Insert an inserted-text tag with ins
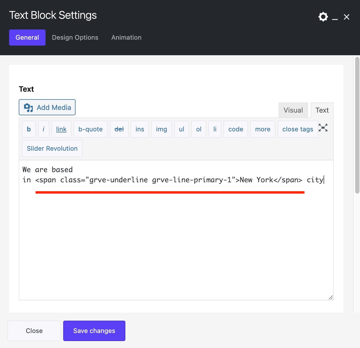360x348 pixels. click(x=140, y=129)
